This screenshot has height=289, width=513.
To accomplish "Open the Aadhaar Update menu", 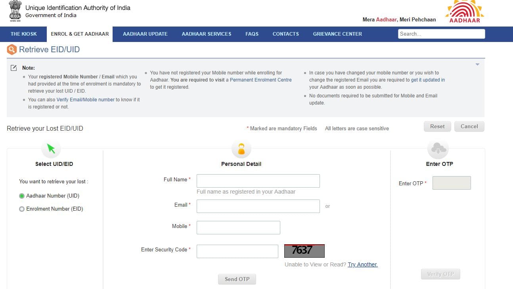I will (145, 34).
